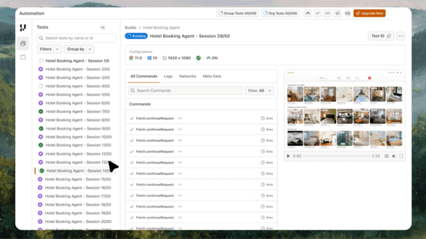The height and width of the screenshot is (239, 426).
Task: Select the square icon in left sidebar
Action: (x=23, y=57)
